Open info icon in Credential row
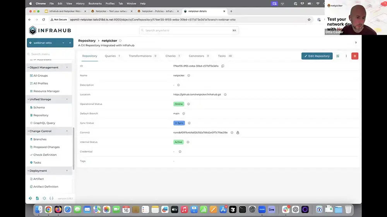The width and height of the screenshot is (387, 217). [180, 151]
